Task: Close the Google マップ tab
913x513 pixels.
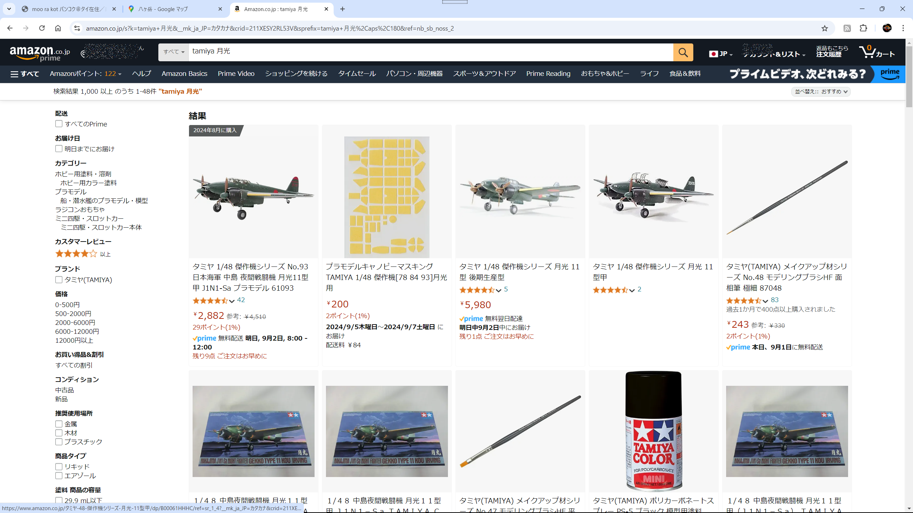Action: tap(220, 9)
